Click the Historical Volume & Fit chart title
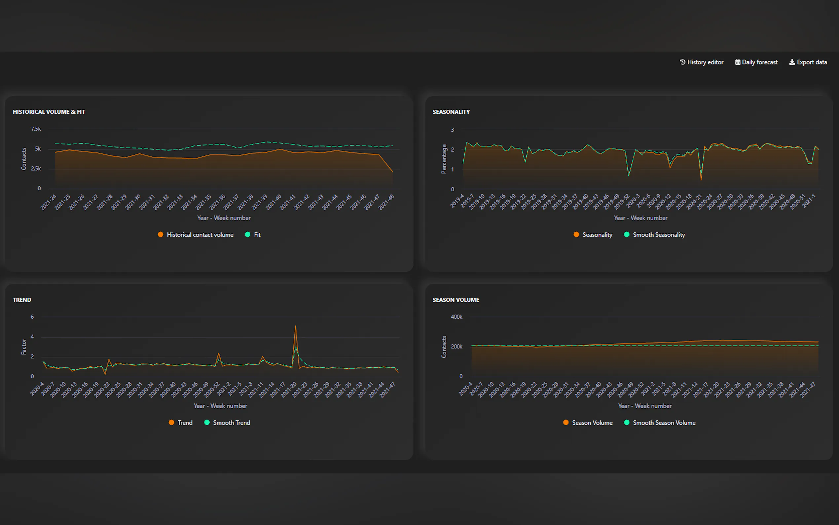The width and height of the screenshot is (839, 525). tap(49, 112)
